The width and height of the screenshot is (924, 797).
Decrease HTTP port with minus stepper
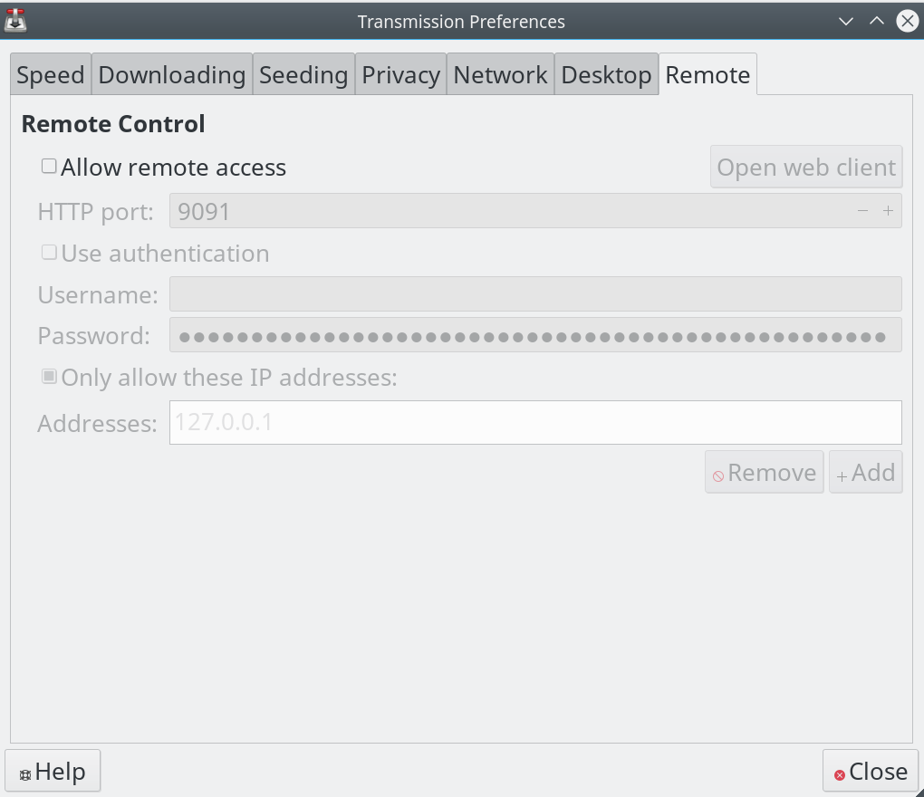coord(862,211)
